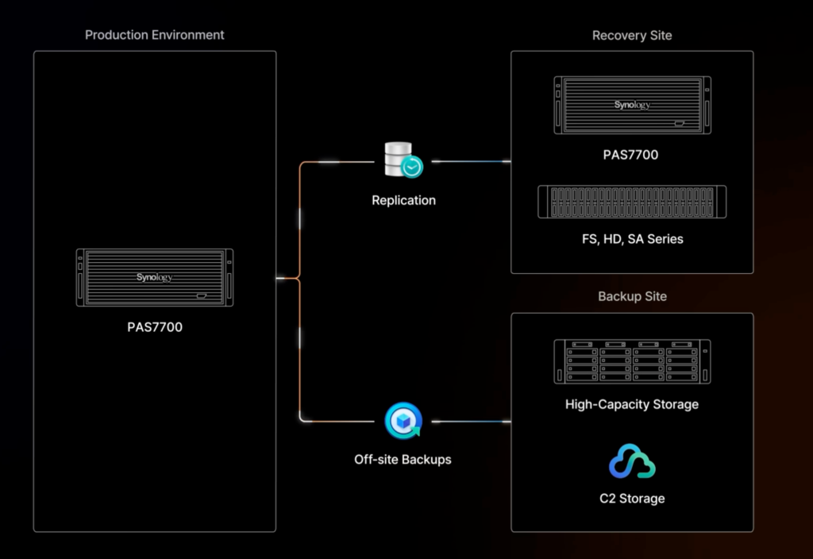This screenshot has width=813, height=559.
Task: Click the Replication label
Action: point(403,200)
